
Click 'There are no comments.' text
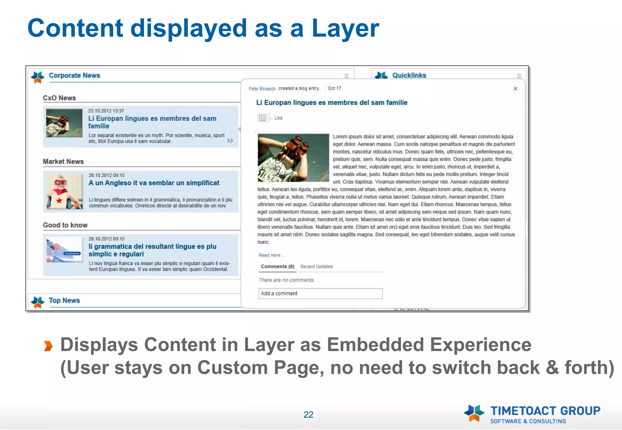(x=286, y=280)
